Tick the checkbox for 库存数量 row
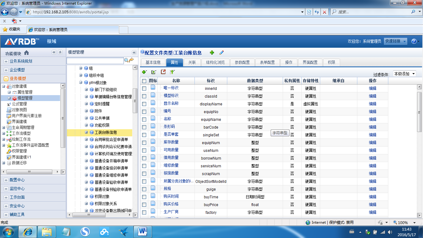The height and width of the screenshot is (238, 423). click(144, 143)
